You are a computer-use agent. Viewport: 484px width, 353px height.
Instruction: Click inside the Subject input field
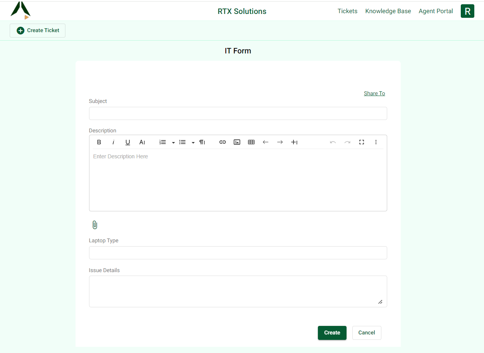point(238,113)
